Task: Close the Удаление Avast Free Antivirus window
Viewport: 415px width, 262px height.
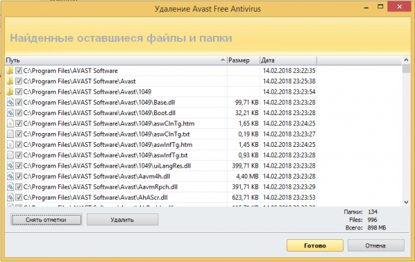Action: pyautogui.click(x=399, y=7)
